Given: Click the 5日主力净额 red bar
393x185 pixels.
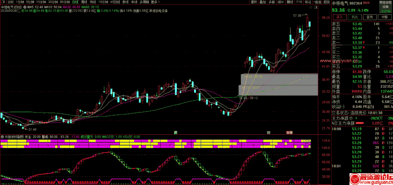Looking at the screenshot, I should (360, 123).
